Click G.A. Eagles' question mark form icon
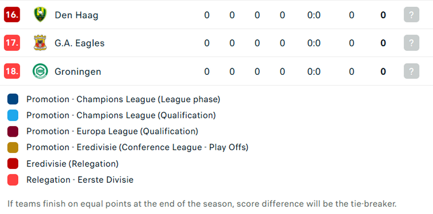 [x=411, y=43]
